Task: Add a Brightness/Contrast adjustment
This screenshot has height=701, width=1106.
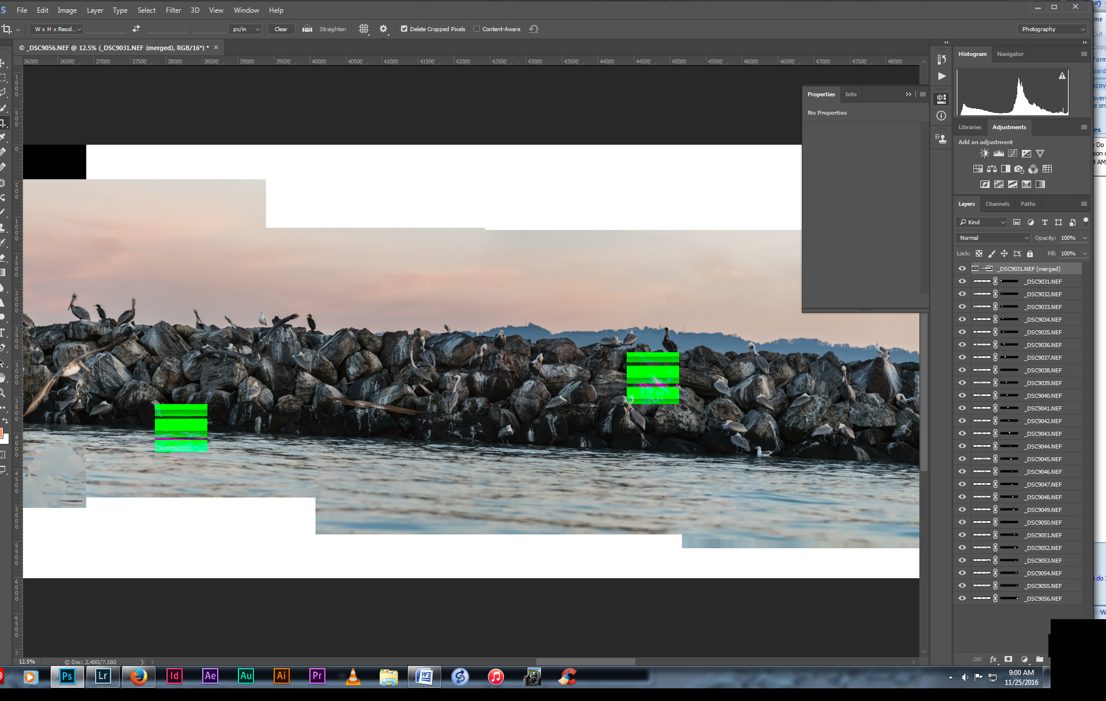Action: pyautogui.click(x=984, y=153)
